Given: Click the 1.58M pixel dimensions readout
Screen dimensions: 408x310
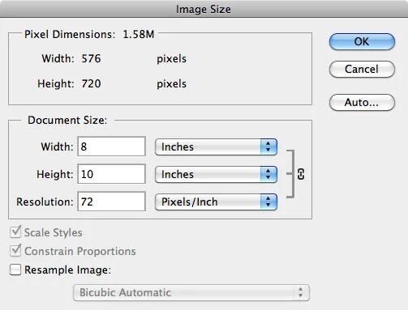Looking at the screenshot, I should click(x=139, y=35).
